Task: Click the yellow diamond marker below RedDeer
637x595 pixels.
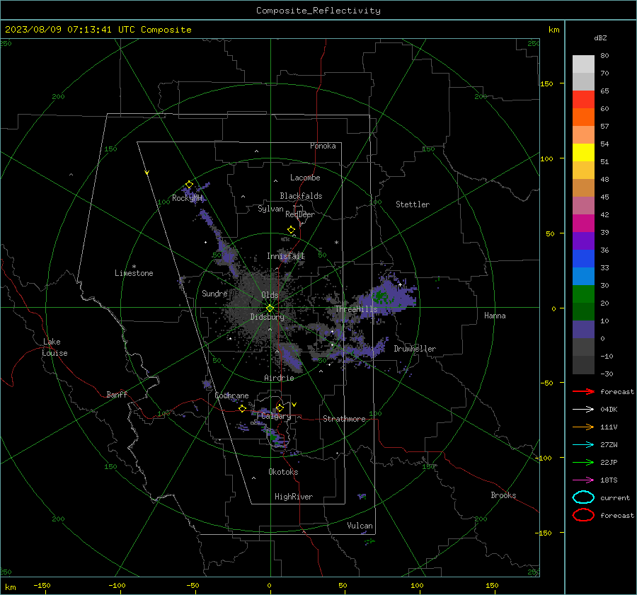Action: (x=292, y=230)
